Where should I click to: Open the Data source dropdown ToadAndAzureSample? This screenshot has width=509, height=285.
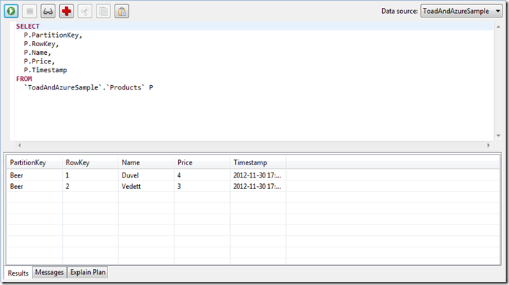461,11
